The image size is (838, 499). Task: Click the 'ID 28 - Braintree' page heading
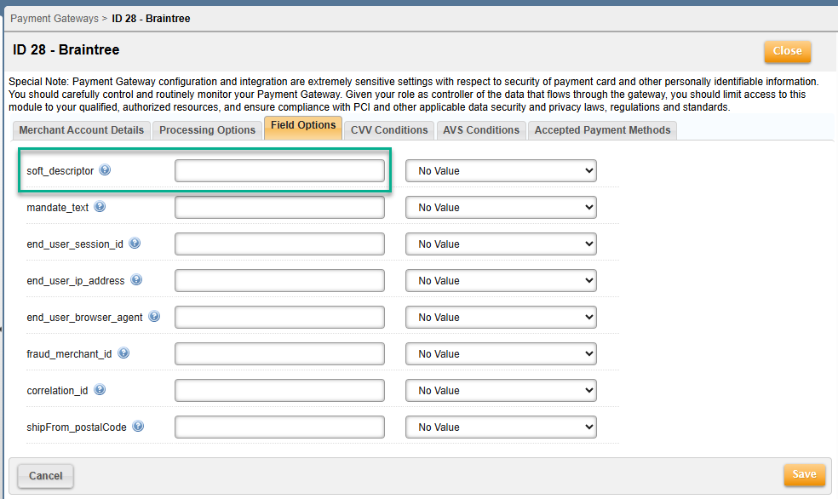click(x=66, y=49)
